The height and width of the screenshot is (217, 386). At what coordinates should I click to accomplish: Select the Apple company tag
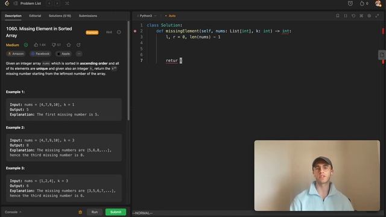63,54
